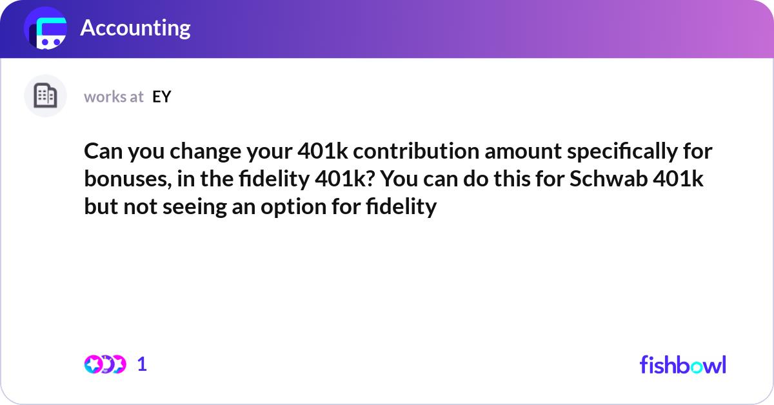This screenshot has width=774, height=405.
Task: Click the line starting "Can you change your"
Action: (397, 152)
